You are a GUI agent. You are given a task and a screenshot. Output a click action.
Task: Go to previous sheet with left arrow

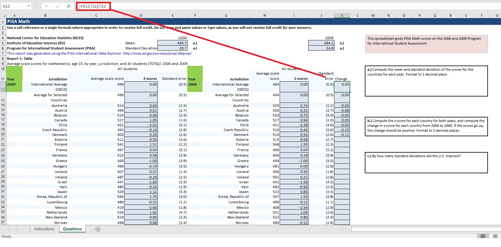click(x=8, y=229)
